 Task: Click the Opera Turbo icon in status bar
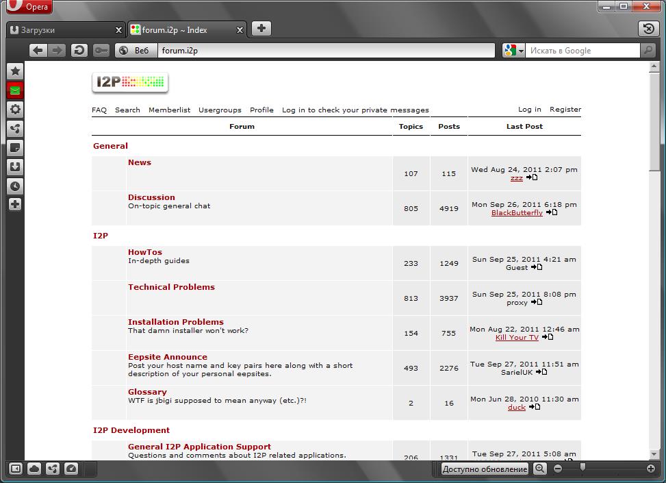[71, 469]
